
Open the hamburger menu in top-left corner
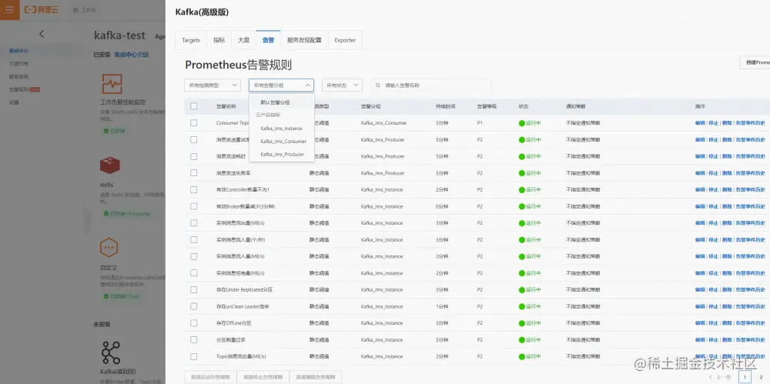coord(9,10)
